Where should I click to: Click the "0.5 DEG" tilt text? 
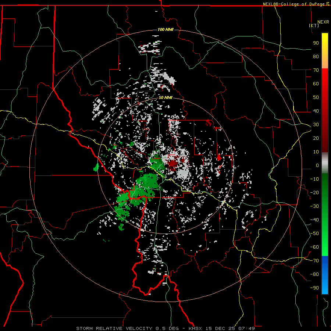coord(167,328)
